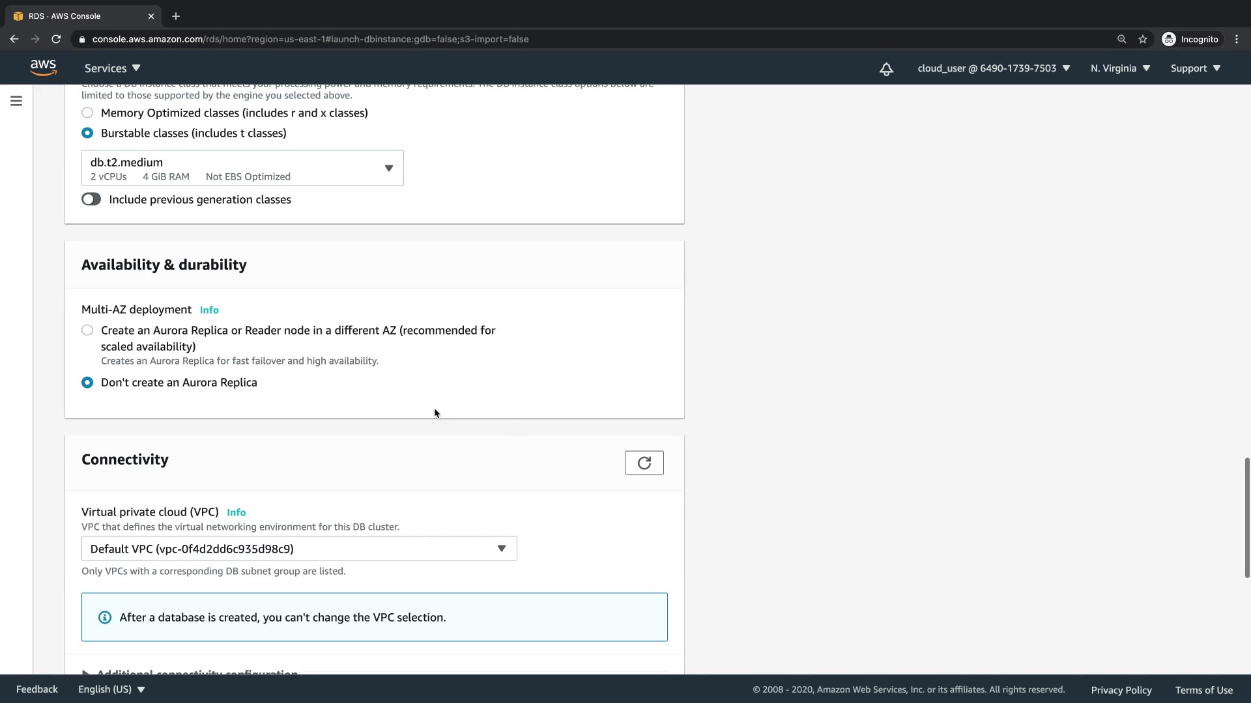Click the Feedback link in footer
Screen dimensions: 1251x703
(x=36, y=689)
